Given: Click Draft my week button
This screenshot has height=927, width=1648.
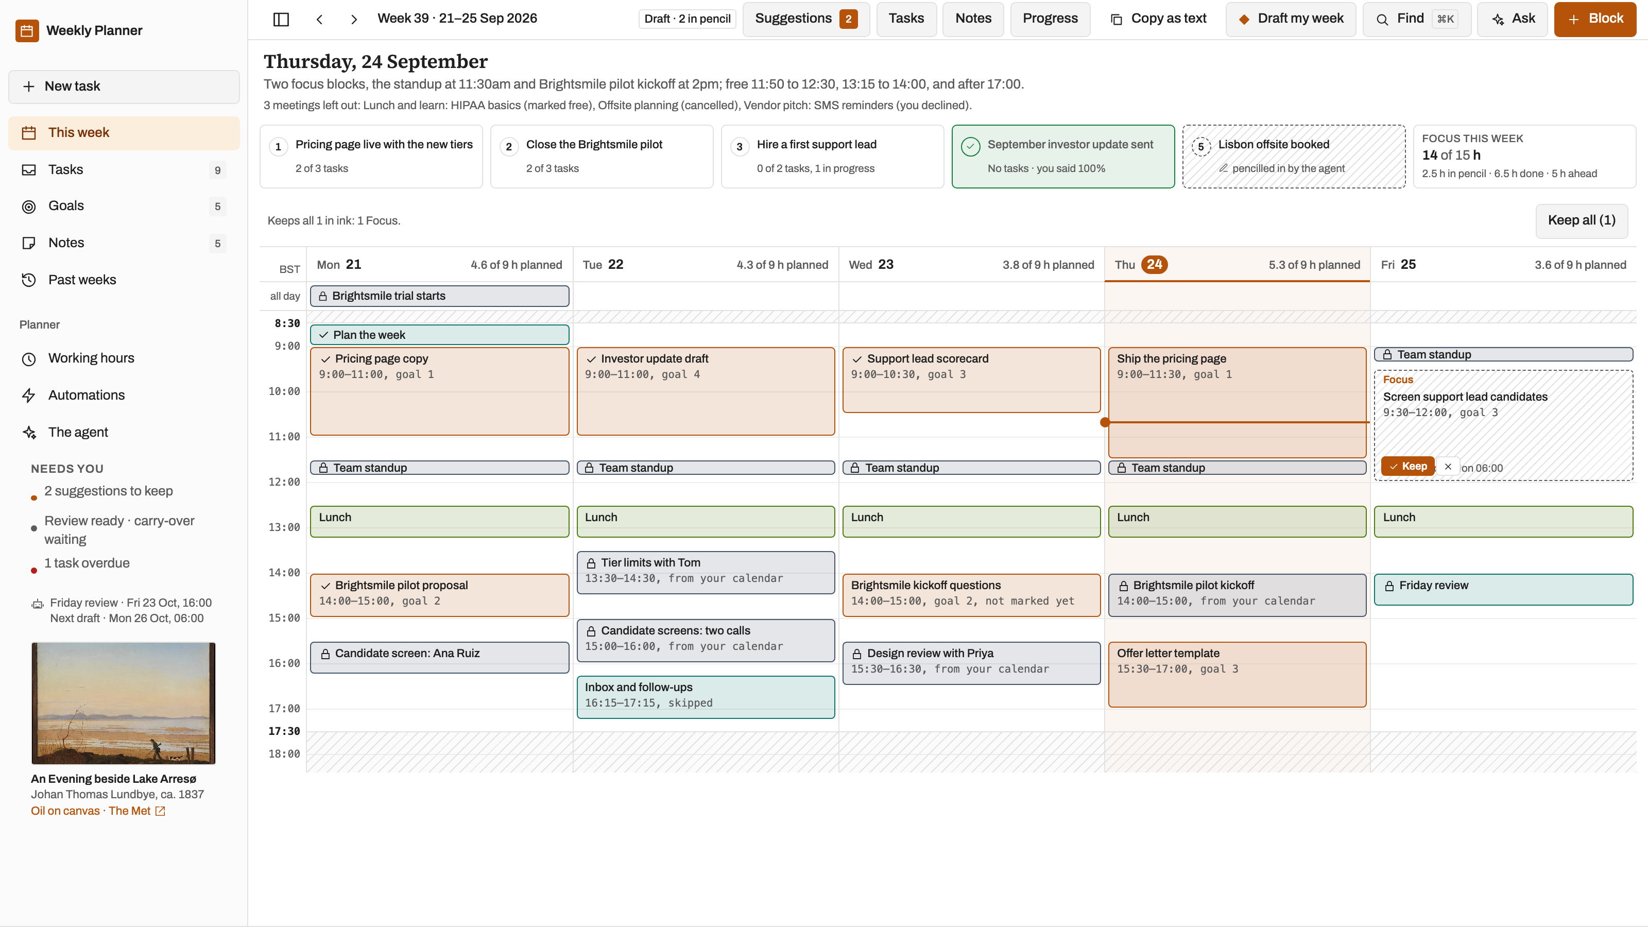Looking at the screenshot, I should (1291, 19).
